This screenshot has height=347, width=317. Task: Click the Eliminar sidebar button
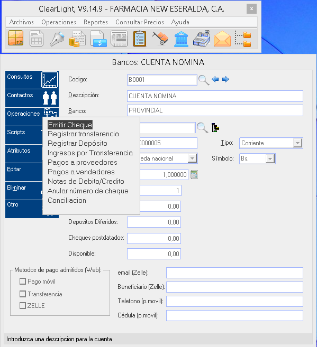[24, 191]
